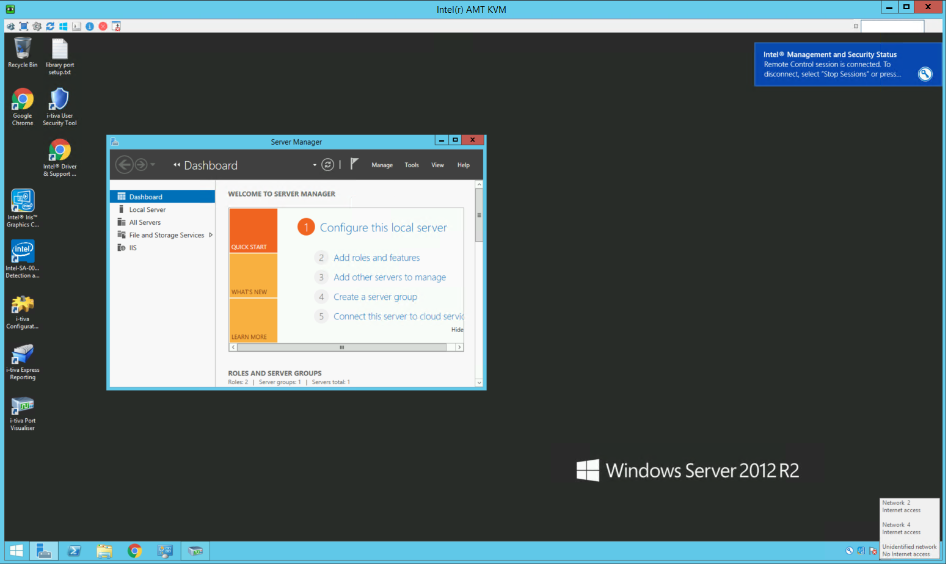Go back in Server Manager navigation

(x=124, y=165)
